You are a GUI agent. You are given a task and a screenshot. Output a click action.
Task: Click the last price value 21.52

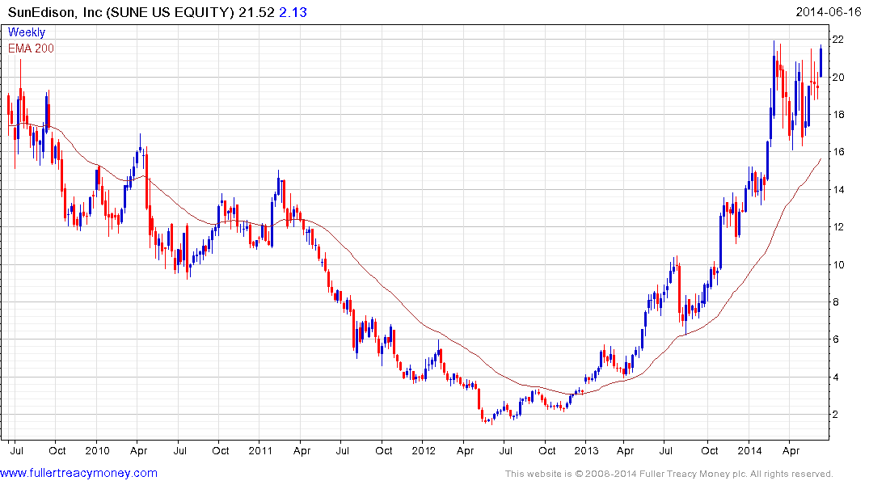tap(256, 12)
